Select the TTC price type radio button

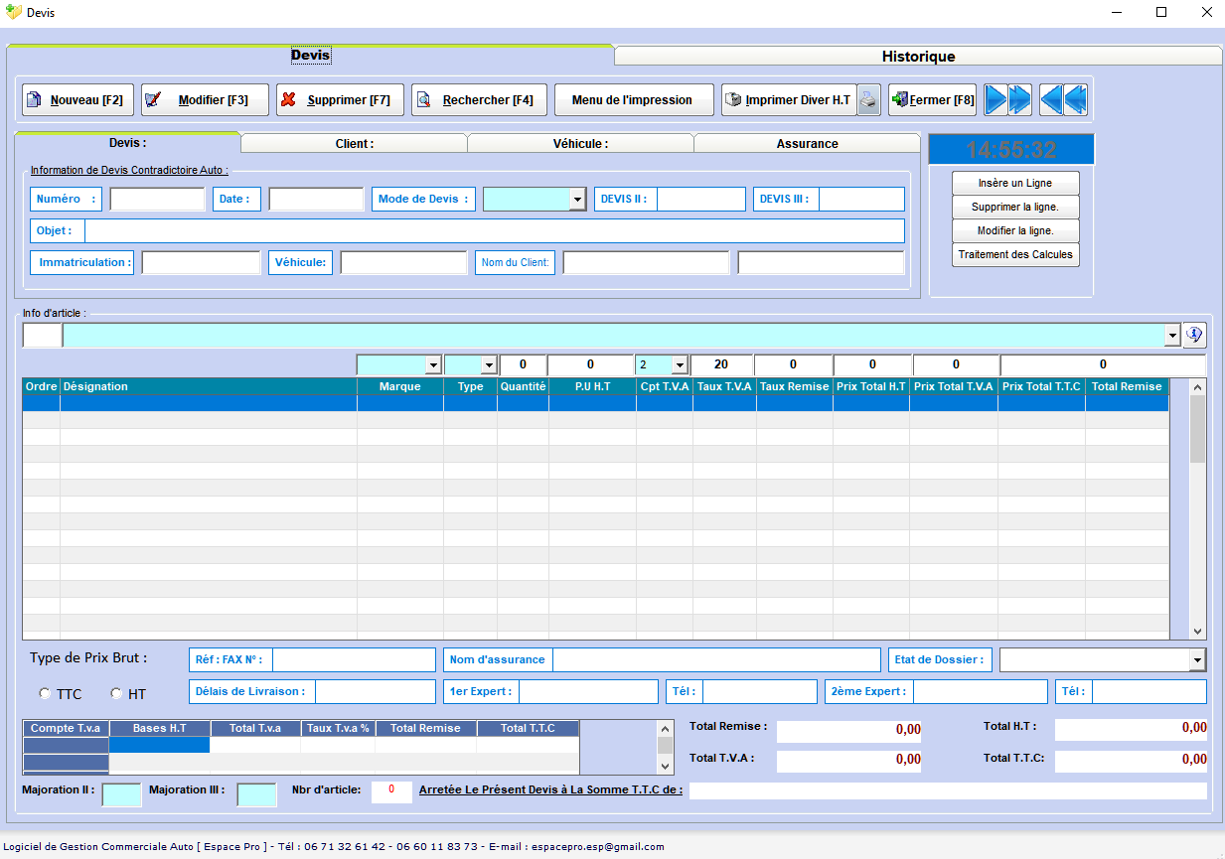coord(45,693)
